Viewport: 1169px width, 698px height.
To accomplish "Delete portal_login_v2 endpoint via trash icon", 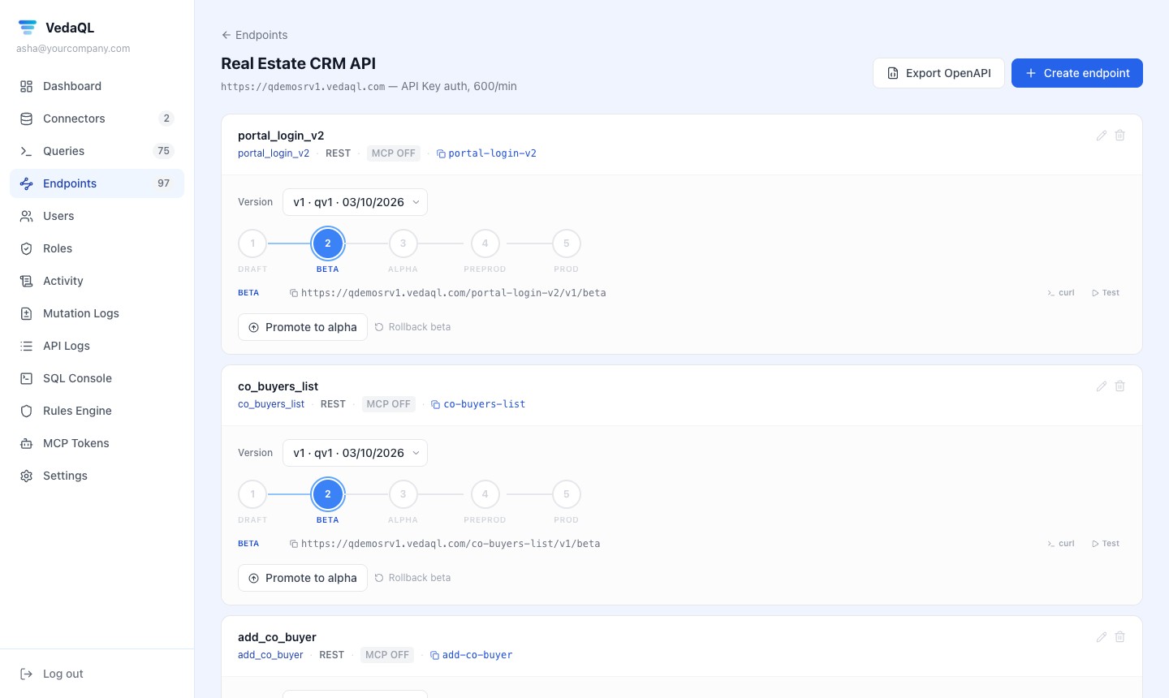I will [1119, 136].
